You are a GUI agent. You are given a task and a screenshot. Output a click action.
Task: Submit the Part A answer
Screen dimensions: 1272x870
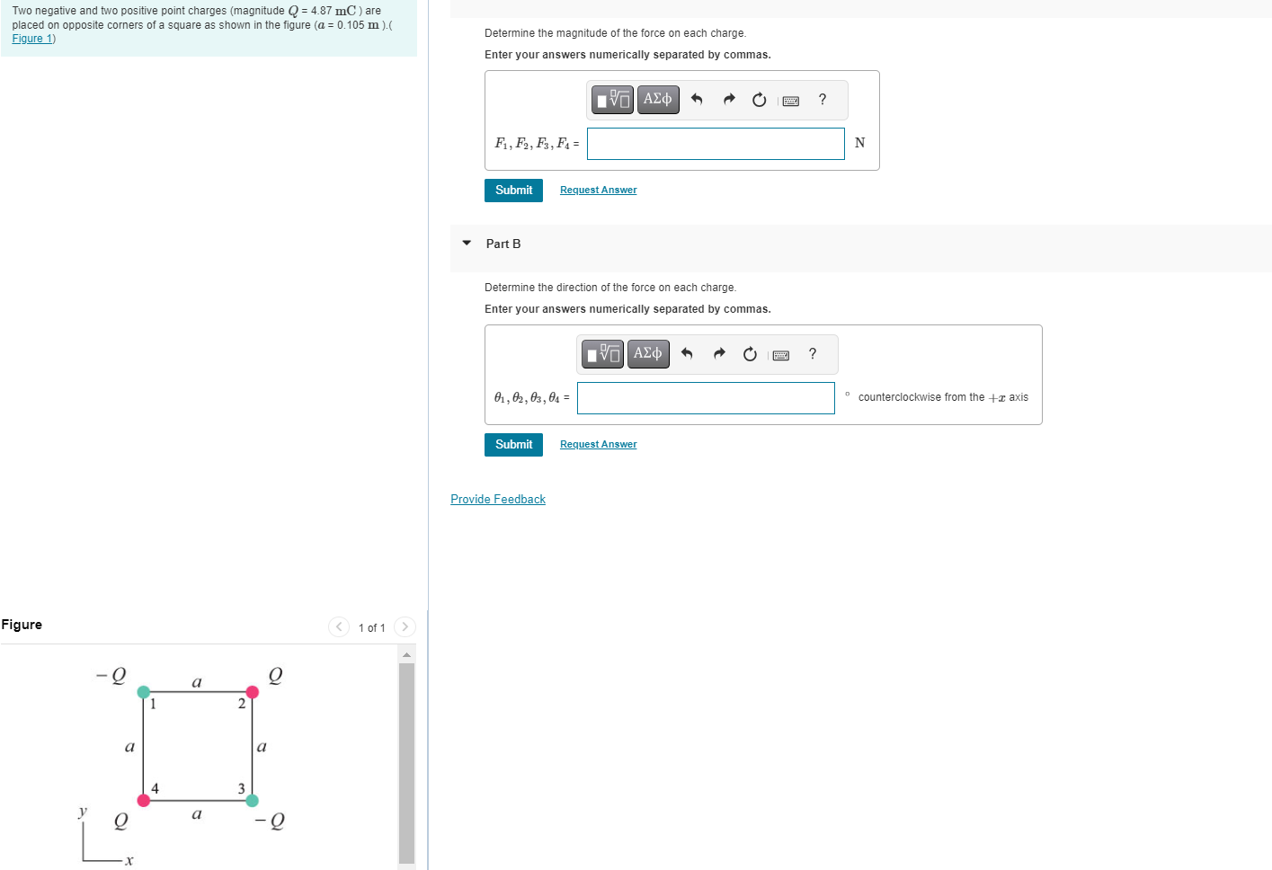513,190
